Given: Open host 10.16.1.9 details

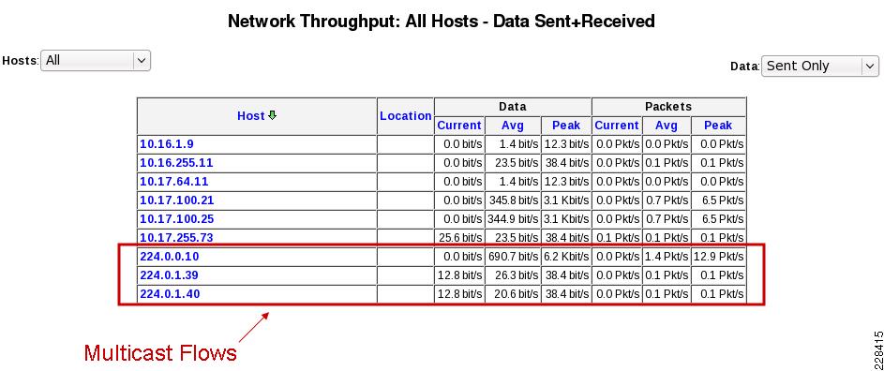Looking at the screenshot, I should pos(167,144).
